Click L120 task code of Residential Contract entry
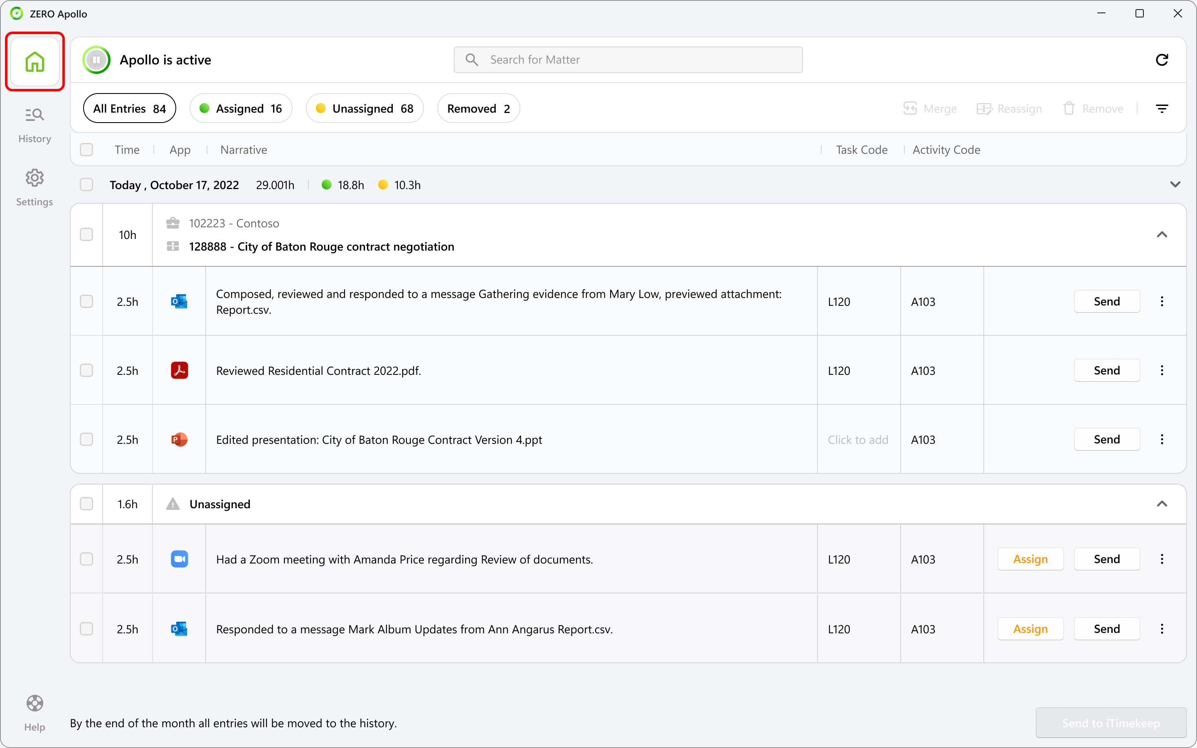1197x748 pixels. pos(839,371)
